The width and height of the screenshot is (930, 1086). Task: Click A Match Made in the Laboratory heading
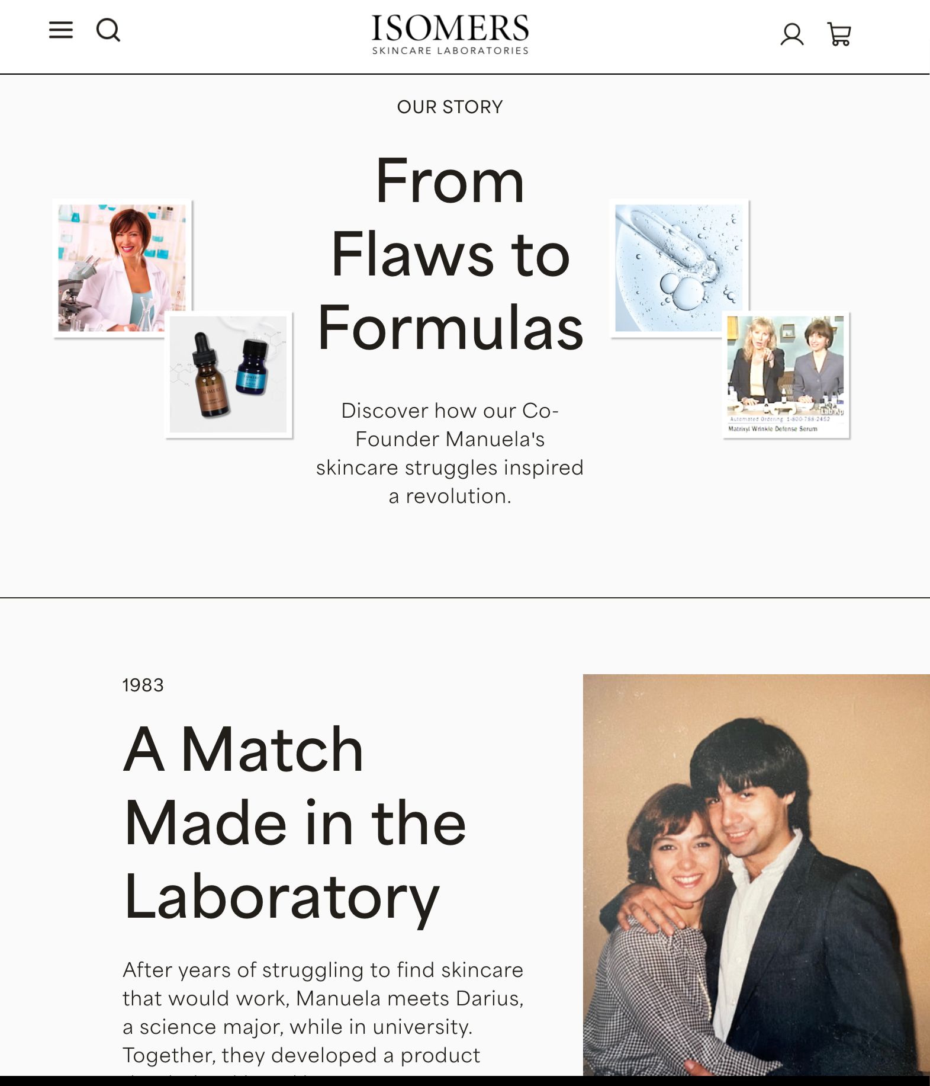point(295,822)
